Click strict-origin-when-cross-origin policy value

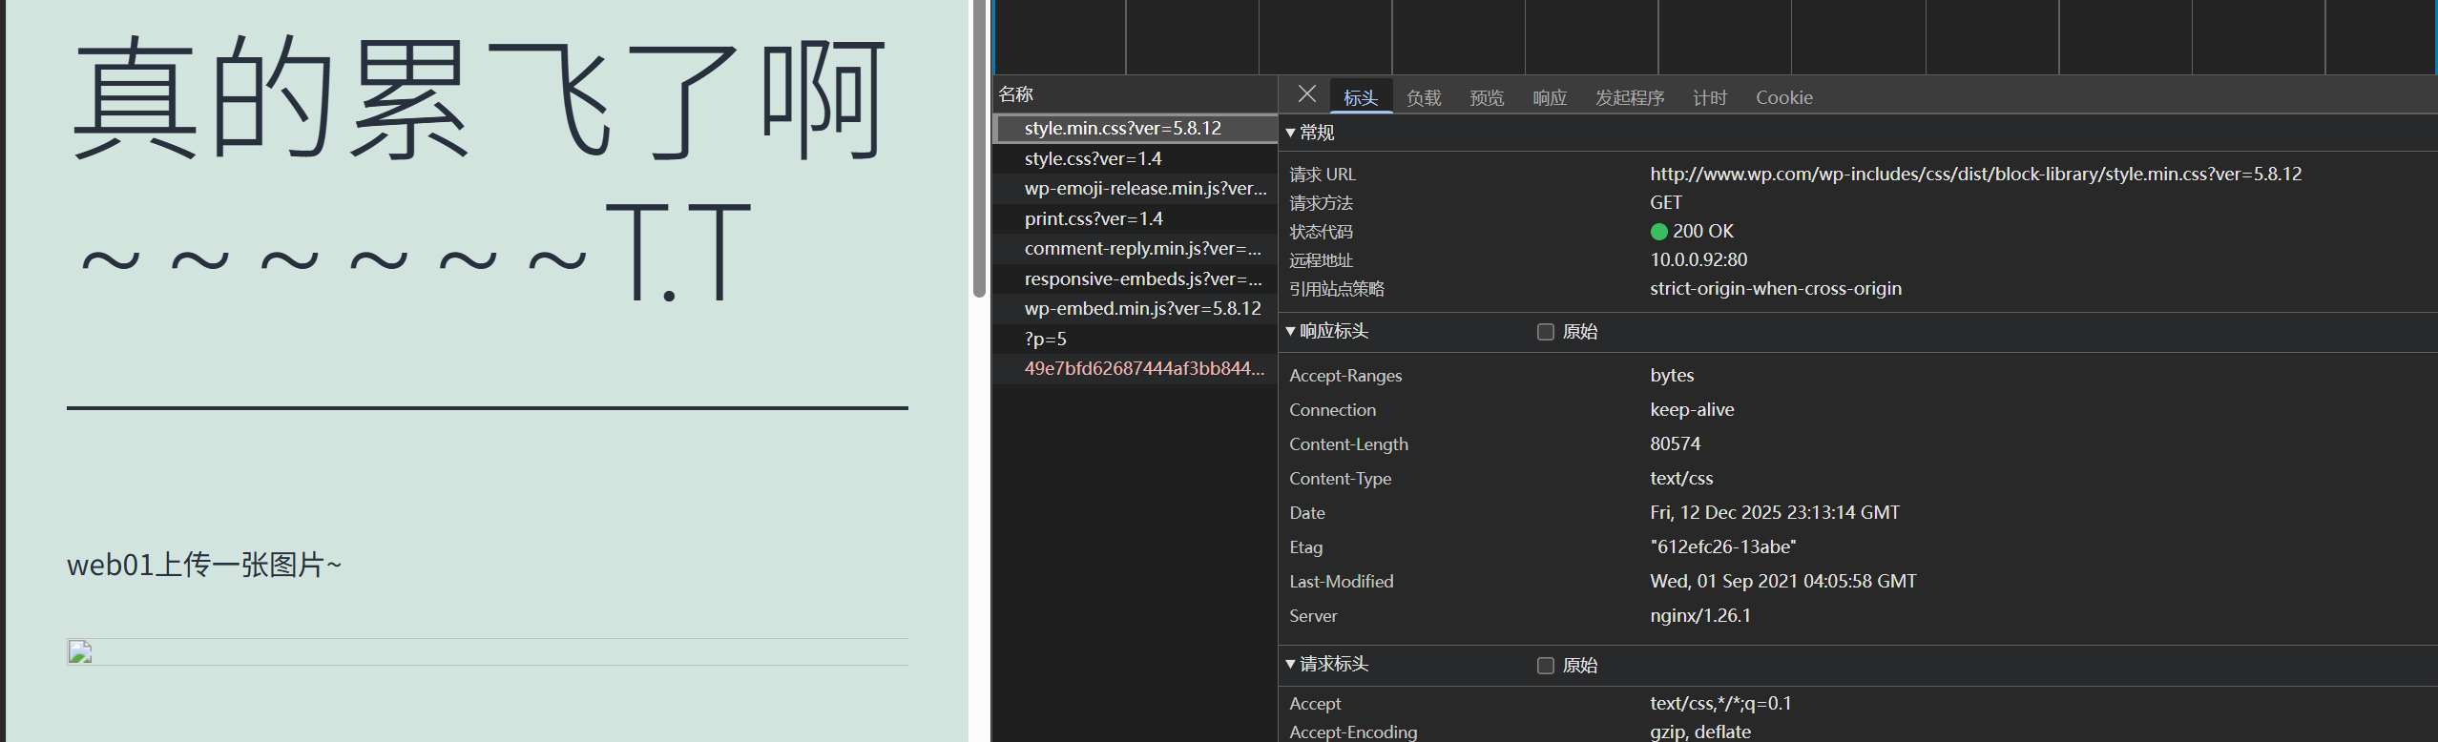point(1776,288)
